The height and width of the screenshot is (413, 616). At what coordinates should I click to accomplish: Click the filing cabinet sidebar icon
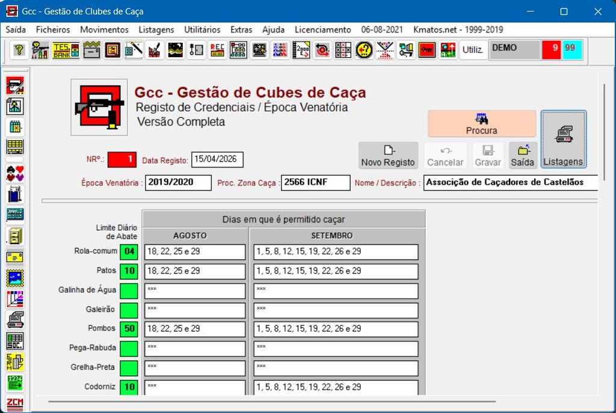15,236
